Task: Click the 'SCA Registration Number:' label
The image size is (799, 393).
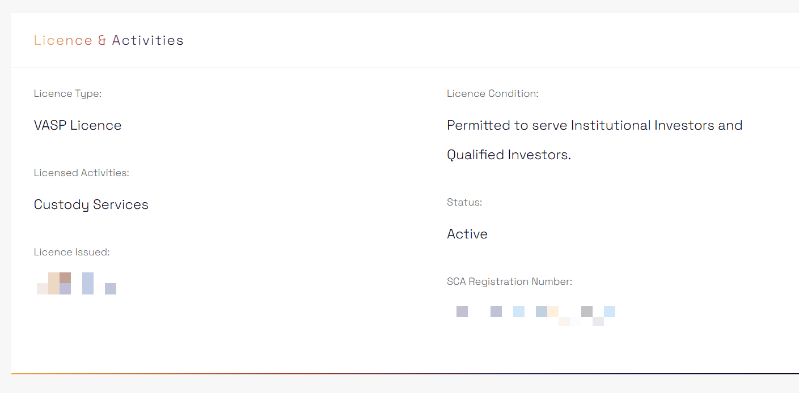Action: click(x=509, y=281)
